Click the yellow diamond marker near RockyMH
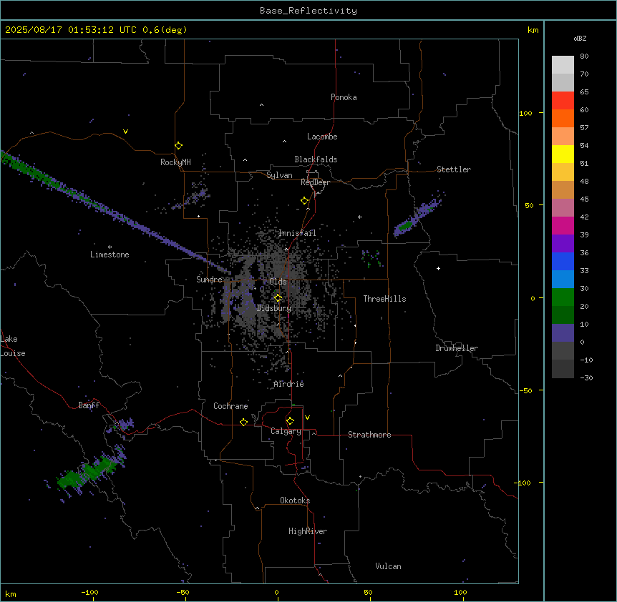 [x=179, y=145]
